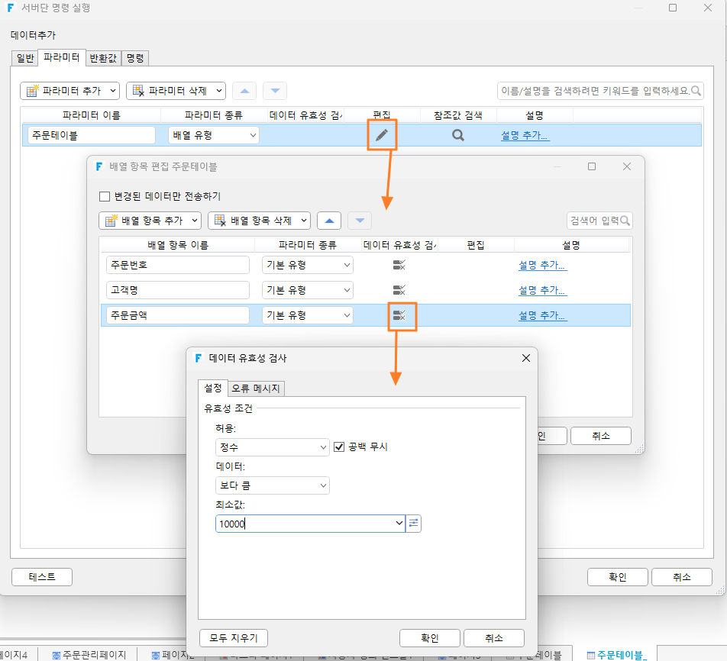
Task: Move parameter up in main window
Action: point(244,91)
